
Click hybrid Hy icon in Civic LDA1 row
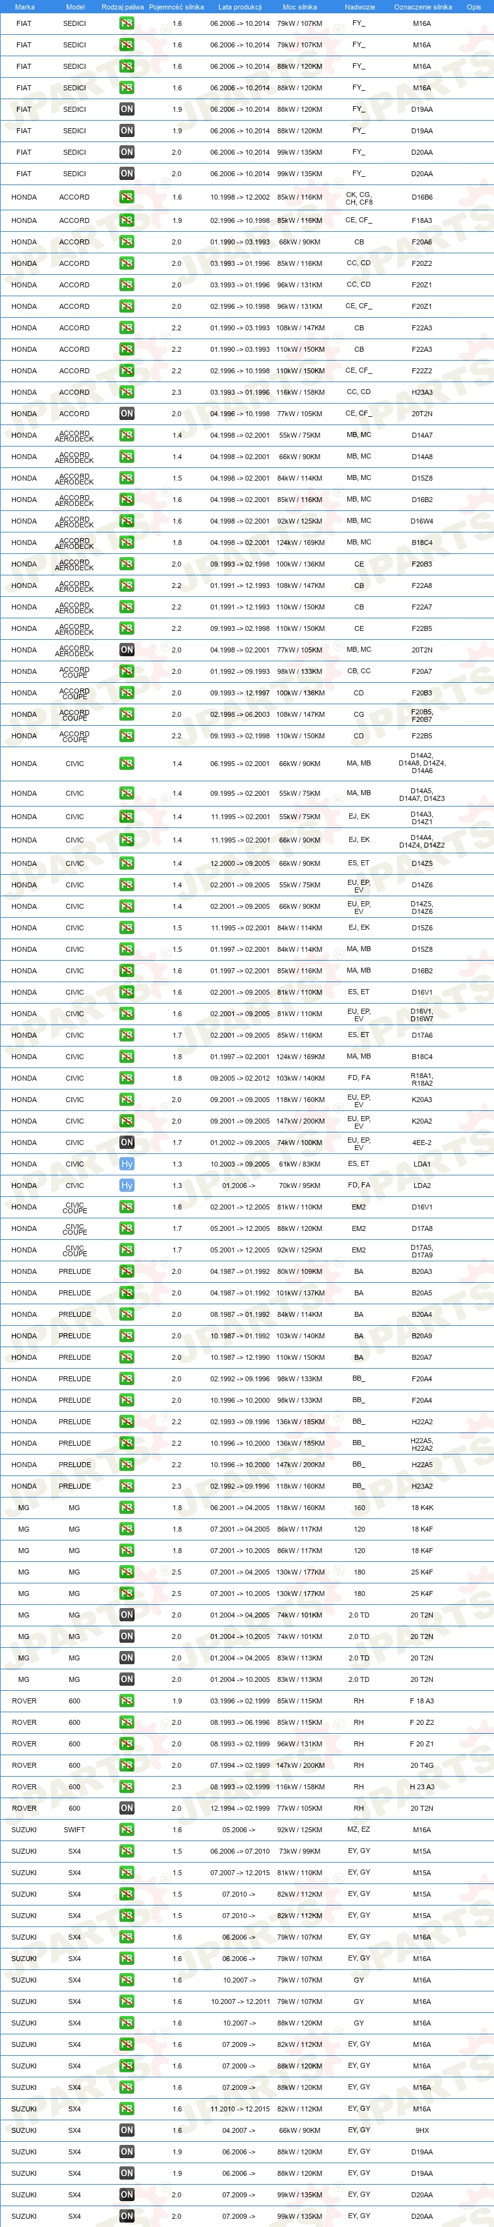click(126, 1165)
